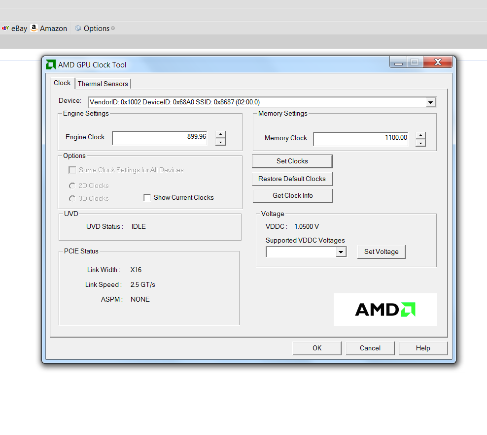This screenshot has width=487, height=435.
Task: Click the Memory Clock value field
Action: [x=361, y=139]
